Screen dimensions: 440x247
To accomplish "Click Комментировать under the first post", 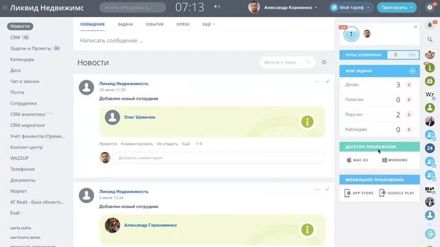I will 137,143.
